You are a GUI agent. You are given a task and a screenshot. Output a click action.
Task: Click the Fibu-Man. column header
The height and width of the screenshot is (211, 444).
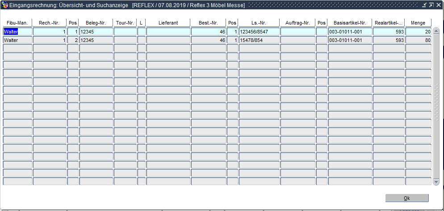coord(17,23)
